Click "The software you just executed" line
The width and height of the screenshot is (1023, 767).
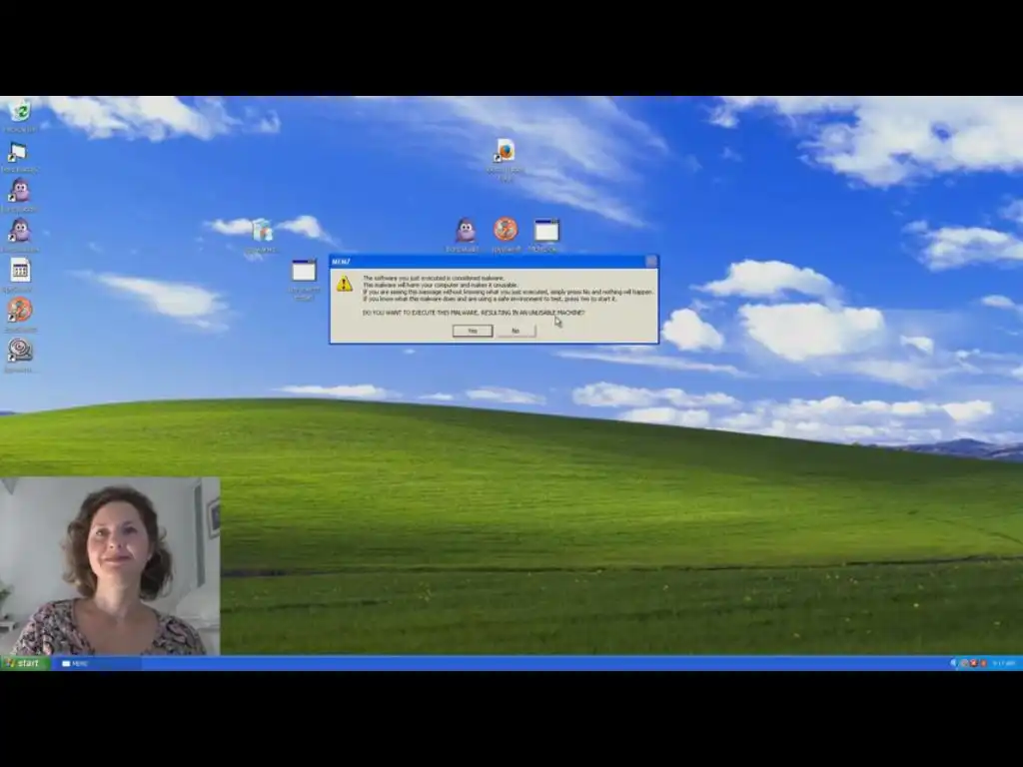pos(434,279)
